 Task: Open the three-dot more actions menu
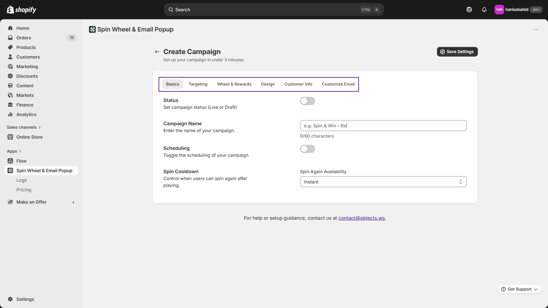pyautogui.click(x=536, y=29)
